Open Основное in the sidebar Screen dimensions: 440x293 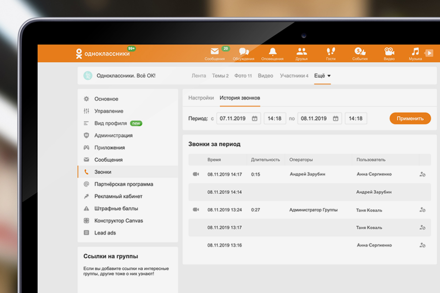coord(128,99)
